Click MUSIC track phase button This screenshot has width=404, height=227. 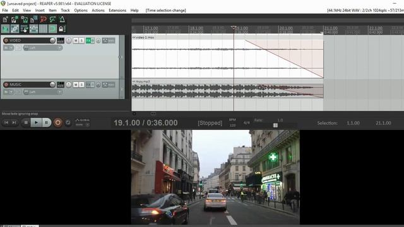pos(98,84)
